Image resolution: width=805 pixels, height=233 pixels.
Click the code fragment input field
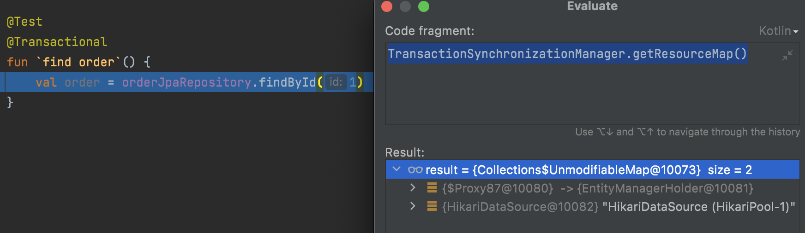[592, 83]
